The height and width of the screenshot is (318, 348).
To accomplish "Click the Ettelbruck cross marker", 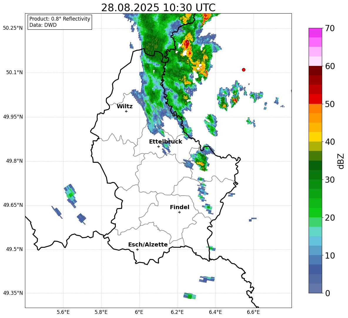I will [158, 146].
